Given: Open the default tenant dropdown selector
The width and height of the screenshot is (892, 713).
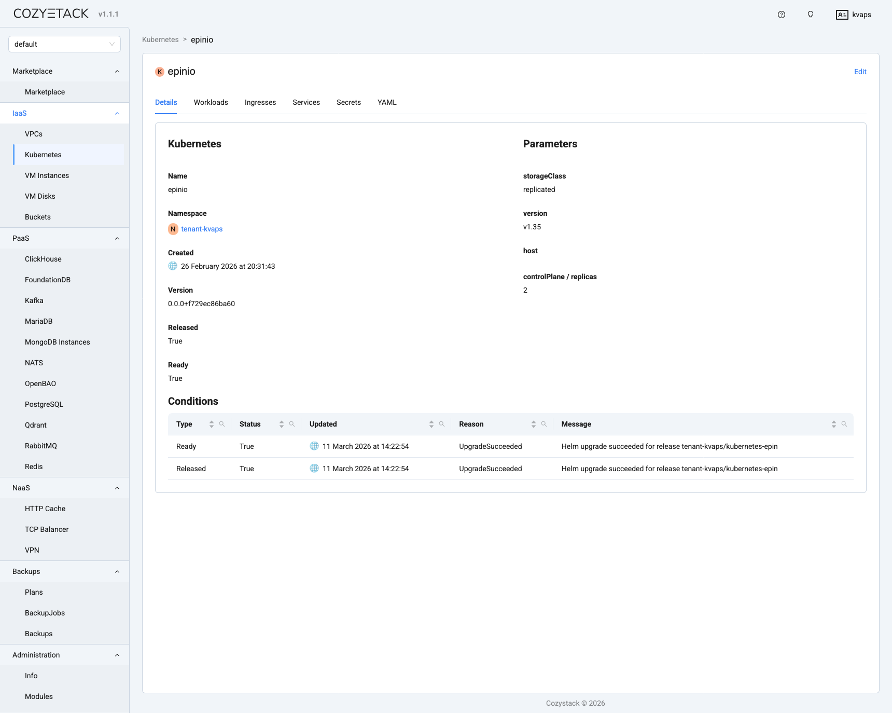Looking at the screenshot, I should (64, 44).
